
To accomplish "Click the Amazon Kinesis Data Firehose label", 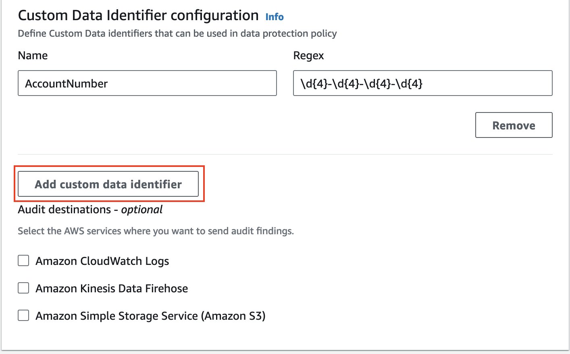I will point(112,289).
